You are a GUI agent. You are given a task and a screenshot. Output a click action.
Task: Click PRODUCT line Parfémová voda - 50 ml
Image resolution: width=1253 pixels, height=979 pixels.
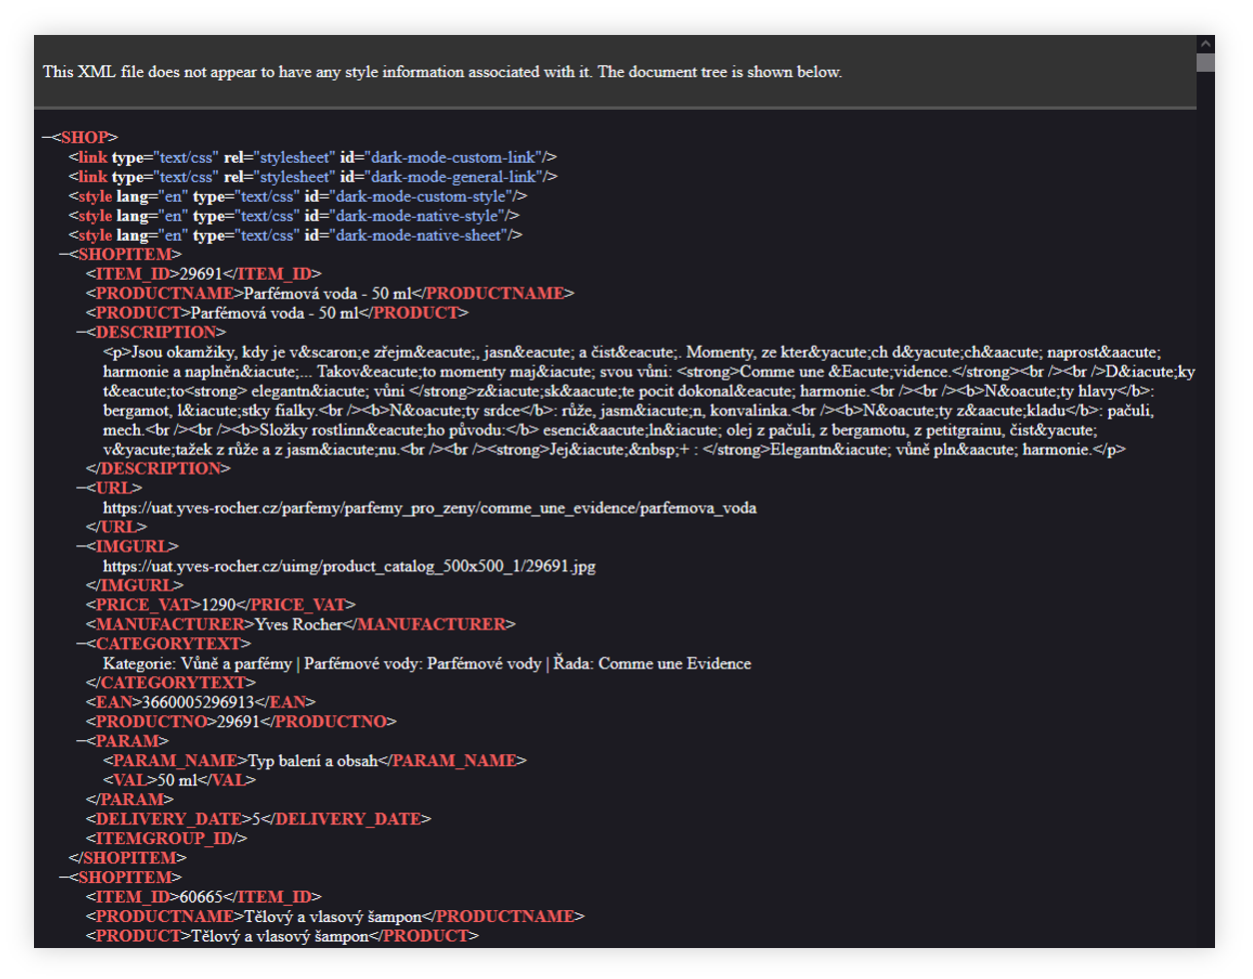click(x=277, y=313)
